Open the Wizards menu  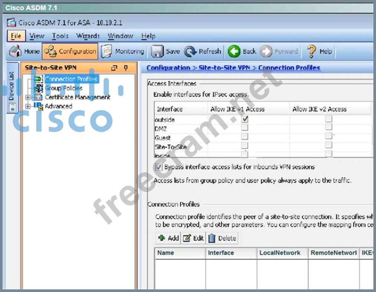(88, 36)
